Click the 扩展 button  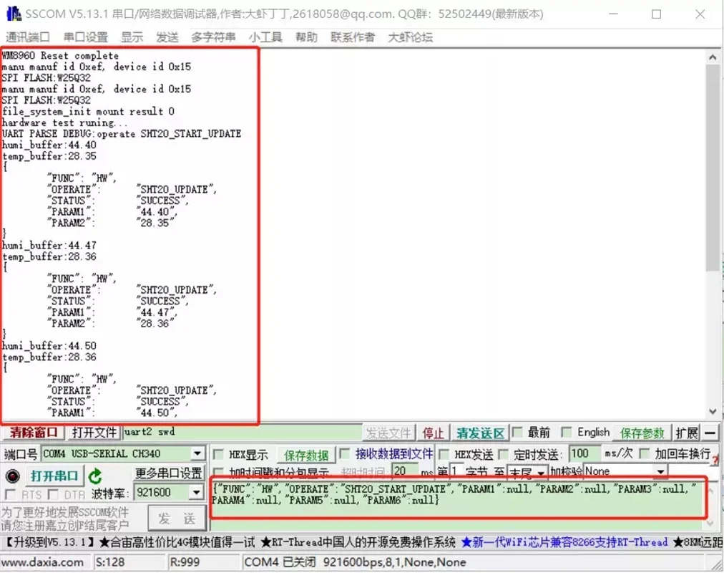click(687, 433)
